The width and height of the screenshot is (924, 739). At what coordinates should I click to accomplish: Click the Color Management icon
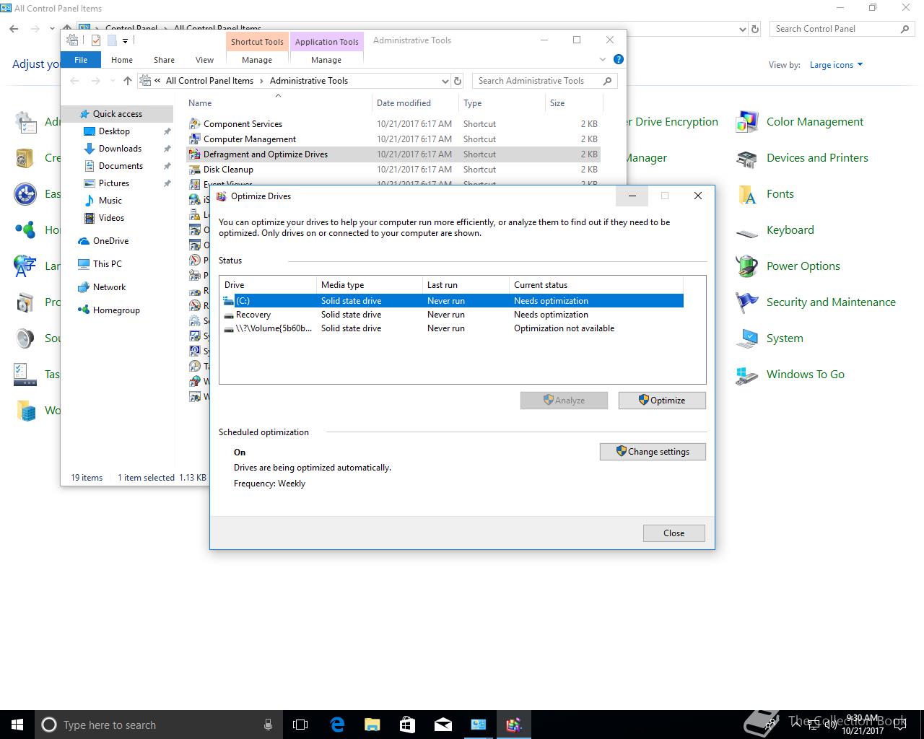(746, 122)
